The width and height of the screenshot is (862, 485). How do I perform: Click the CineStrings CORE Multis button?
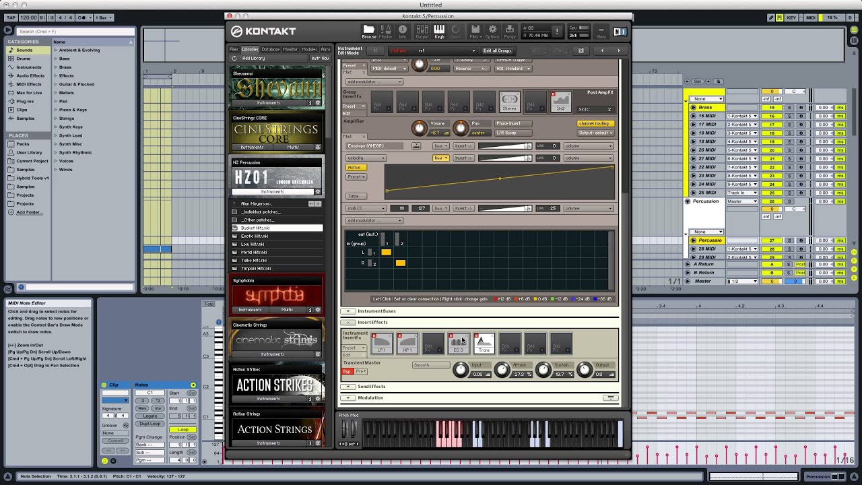pyautogui.click(x=293, y=148)
